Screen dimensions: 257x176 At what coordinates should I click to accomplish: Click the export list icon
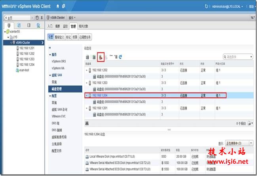(250, 123)
